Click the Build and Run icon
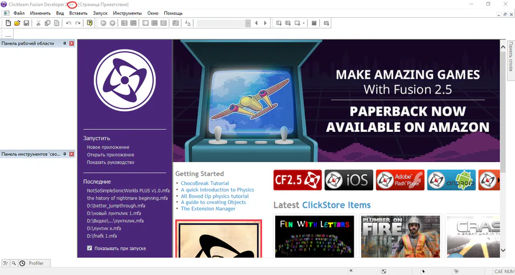This screenshot has width=515, height=275. (326, 23)
